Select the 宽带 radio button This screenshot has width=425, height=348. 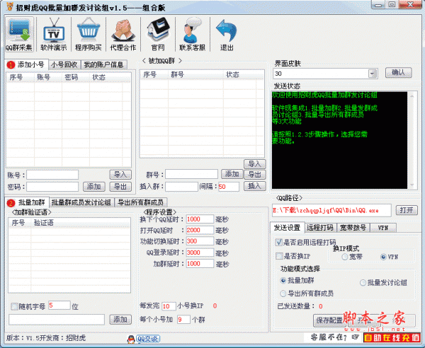[344, 257]
